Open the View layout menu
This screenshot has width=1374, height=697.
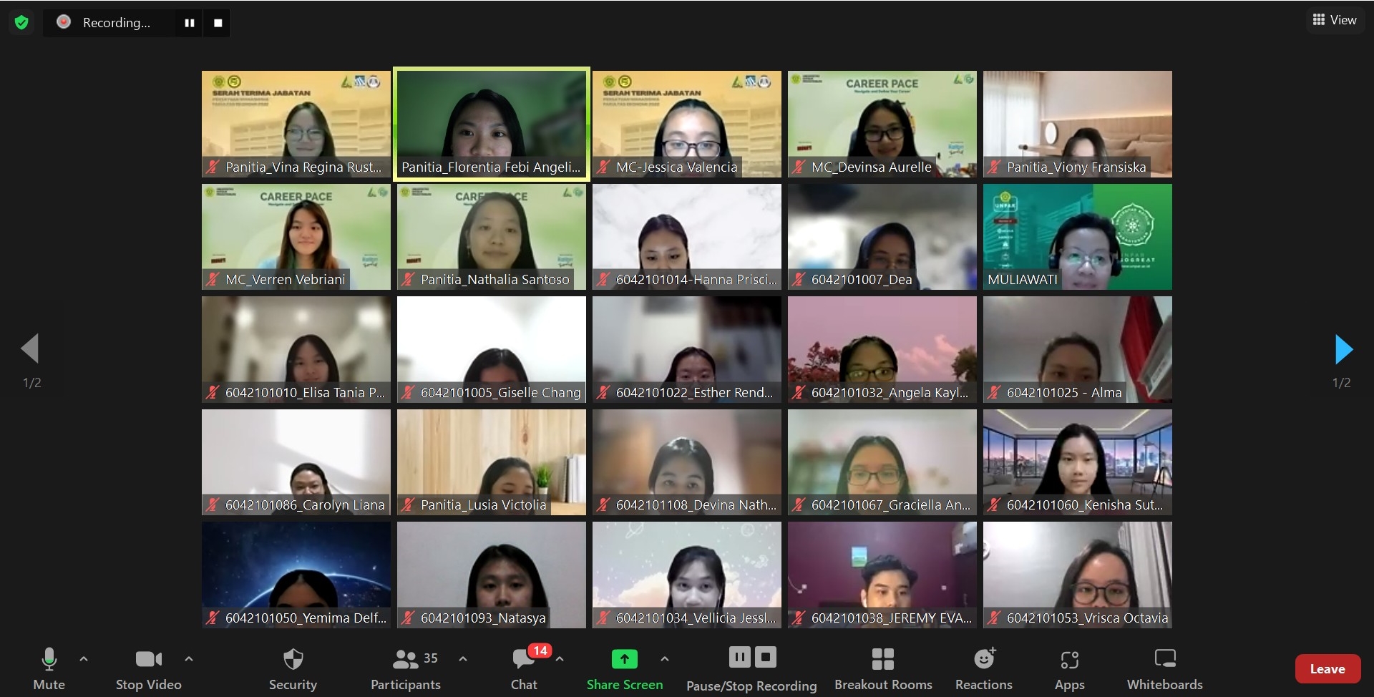[x=1335, y=20]
